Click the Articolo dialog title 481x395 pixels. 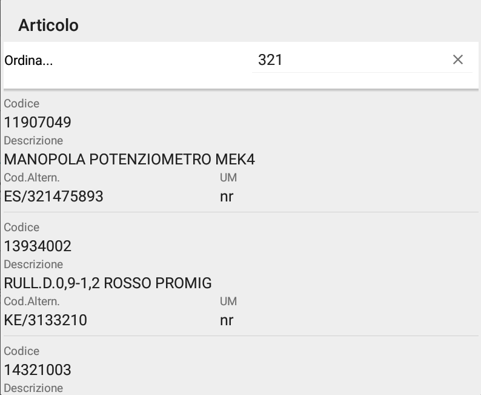[x=48, y=25]
